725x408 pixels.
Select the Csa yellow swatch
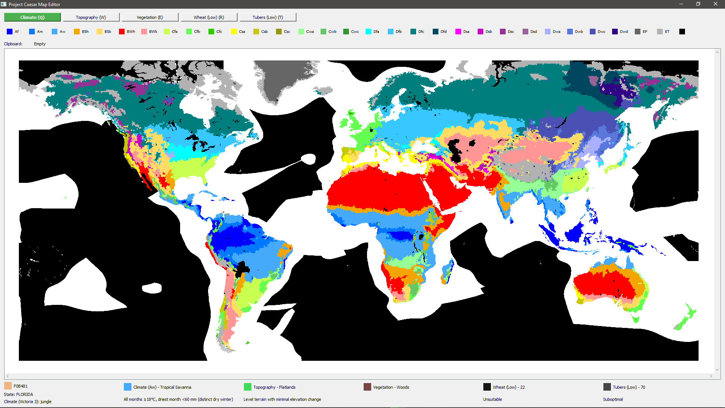tap(234, 32)
